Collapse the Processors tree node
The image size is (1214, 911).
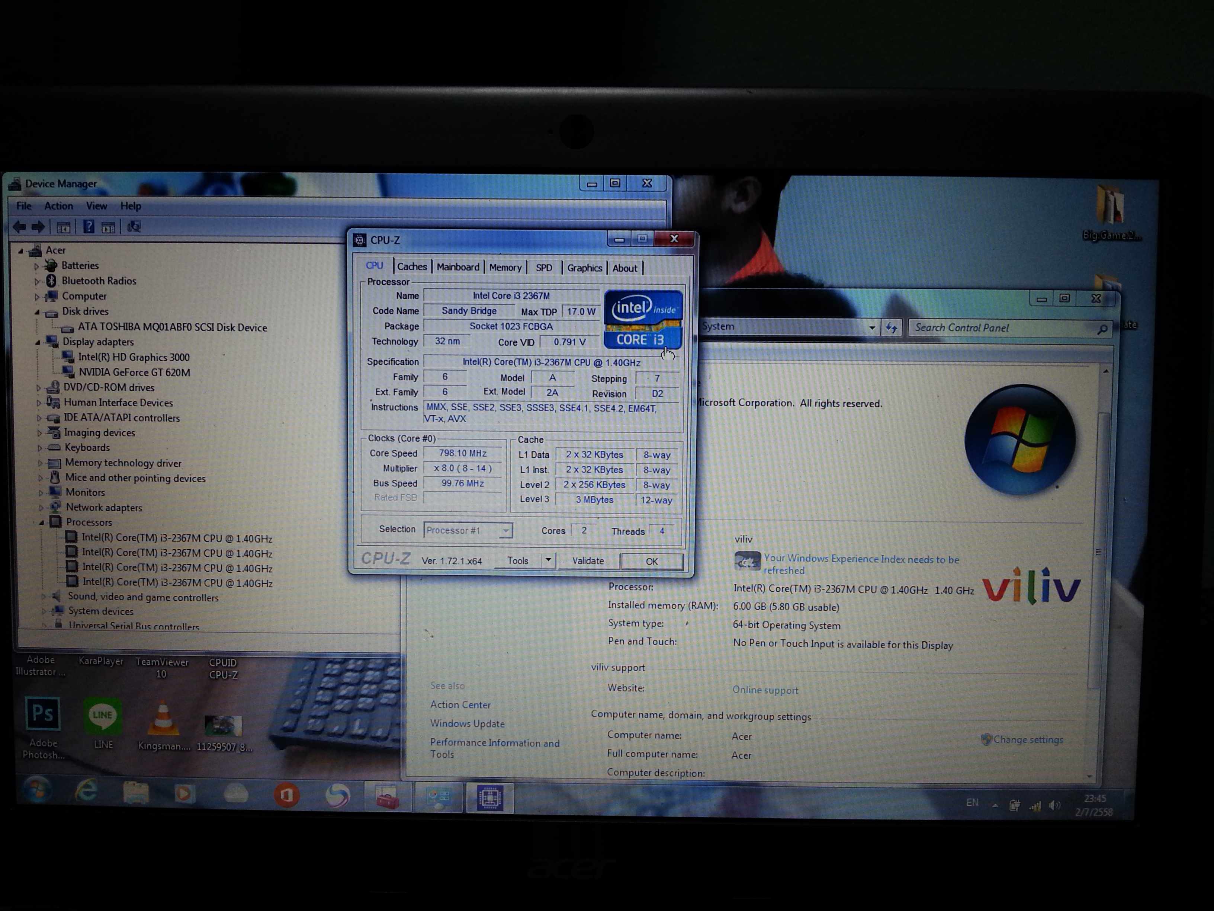42,523
